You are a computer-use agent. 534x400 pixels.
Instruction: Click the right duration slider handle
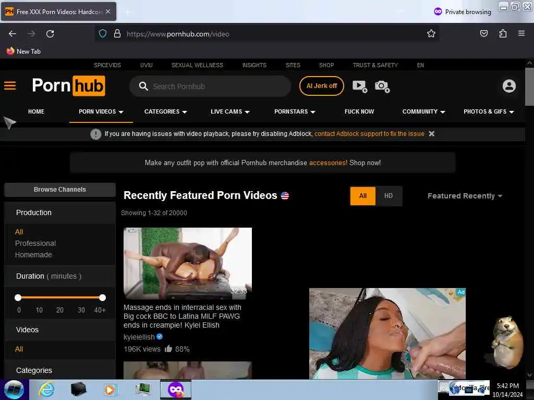[x=103, y=297]
